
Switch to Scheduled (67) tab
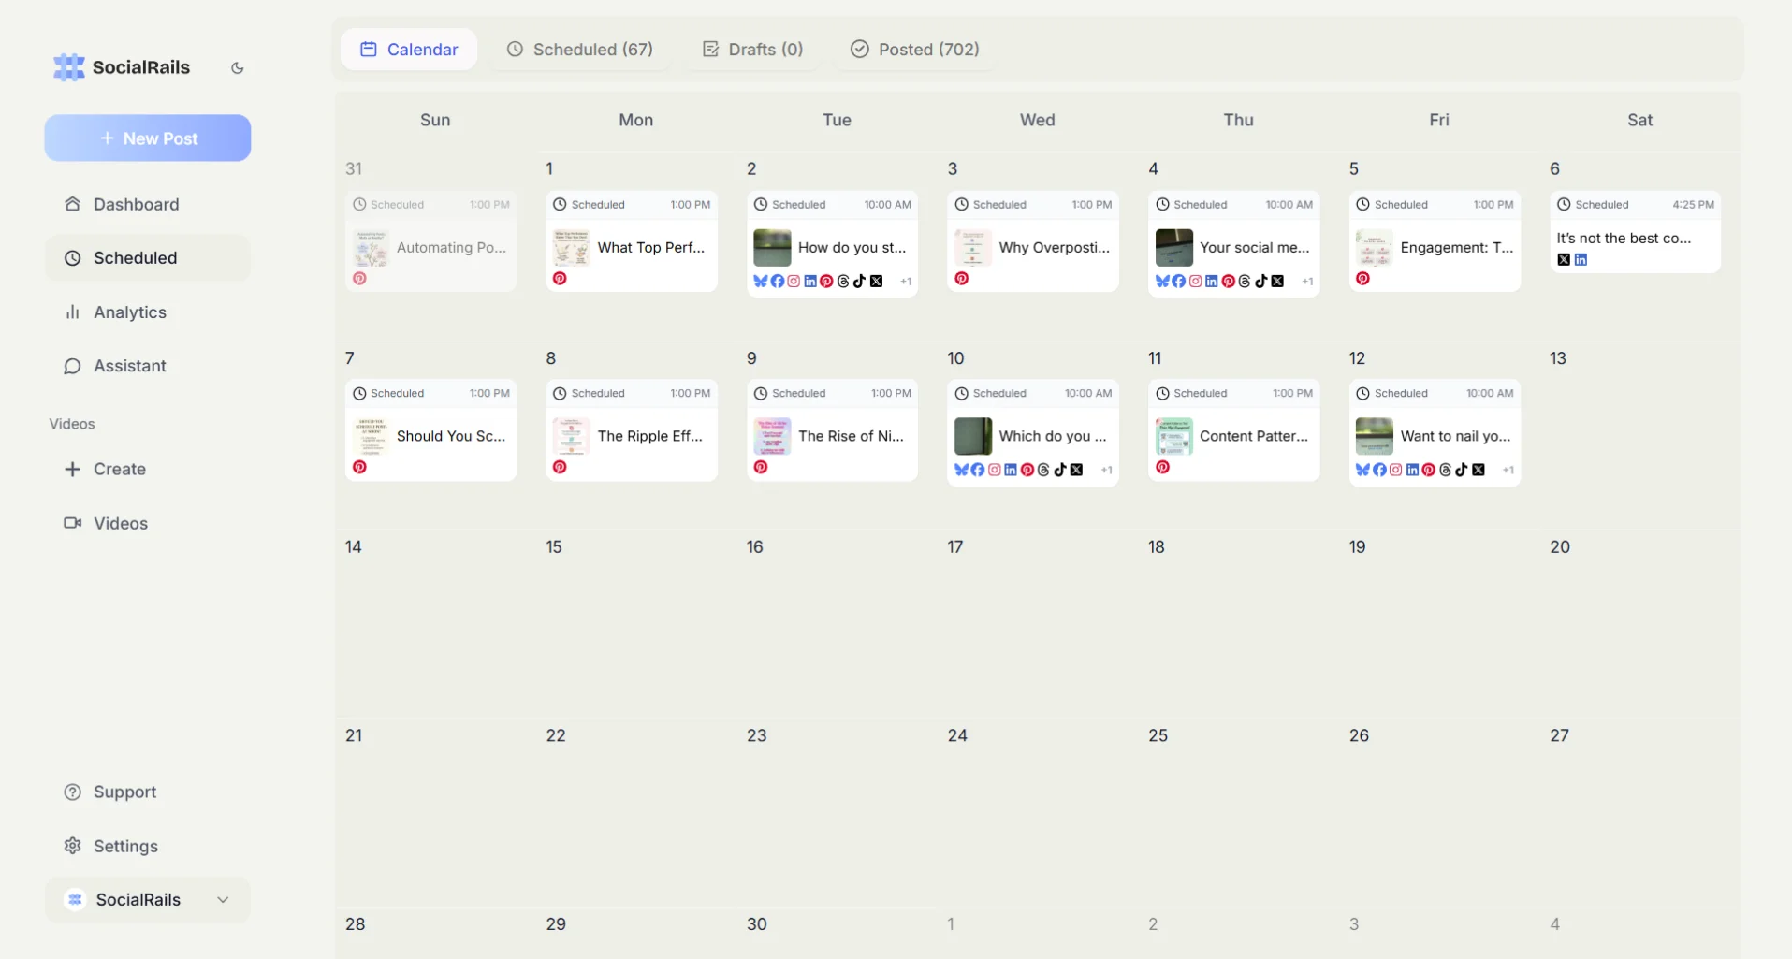[580, 50]
